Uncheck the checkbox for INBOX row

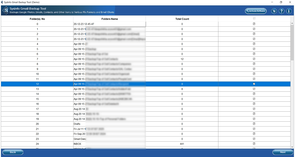254,144
